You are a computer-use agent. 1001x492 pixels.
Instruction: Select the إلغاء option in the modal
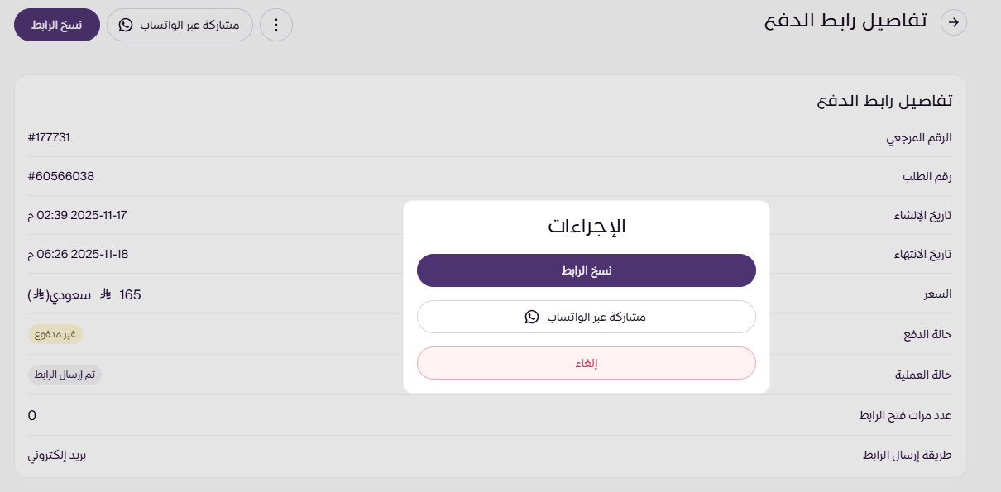click(x=587, y=363)
